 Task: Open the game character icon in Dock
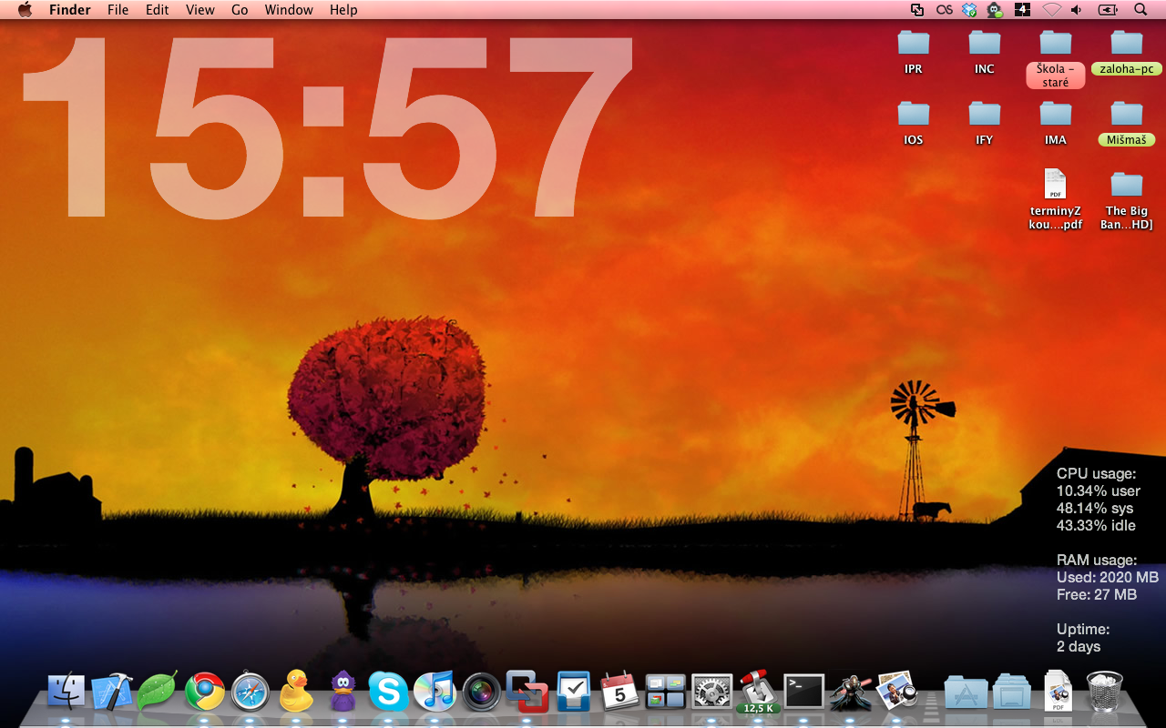(x=851, y=692)
